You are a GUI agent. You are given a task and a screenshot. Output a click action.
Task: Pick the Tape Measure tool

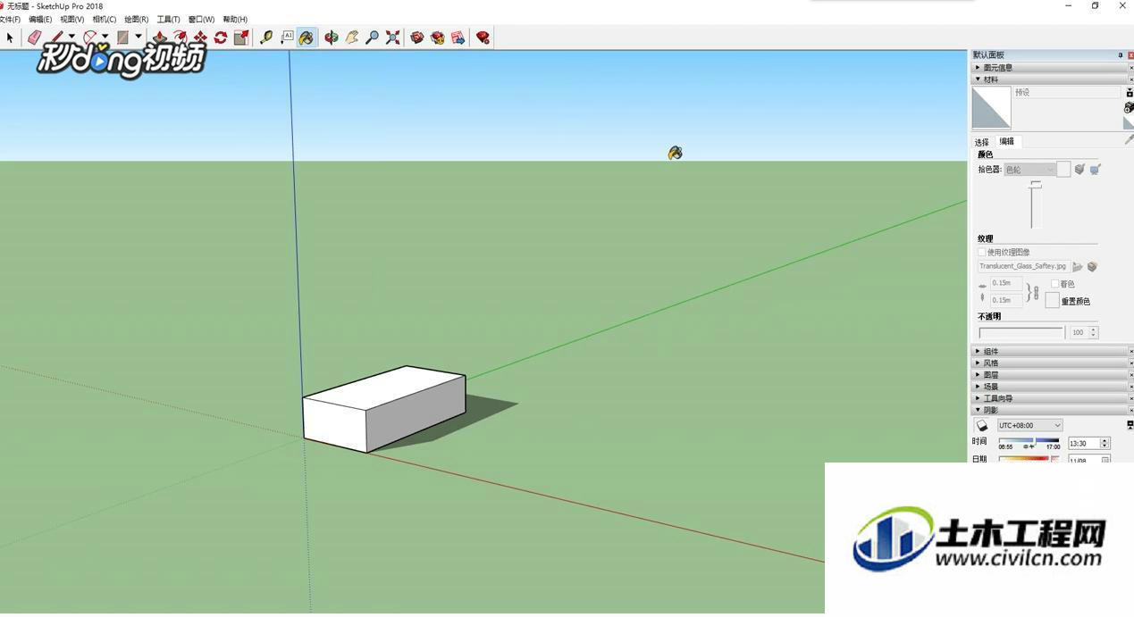point(266,38)
